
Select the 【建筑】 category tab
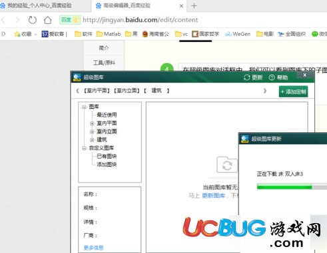(157, 91)
